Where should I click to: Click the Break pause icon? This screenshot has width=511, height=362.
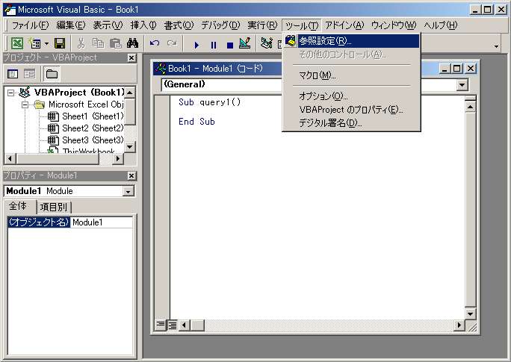(214, 45)
